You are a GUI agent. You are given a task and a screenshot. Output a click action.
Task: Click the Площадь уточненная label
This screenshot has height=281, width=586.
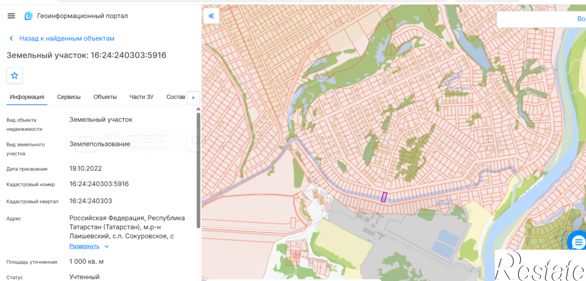[32, 262]
